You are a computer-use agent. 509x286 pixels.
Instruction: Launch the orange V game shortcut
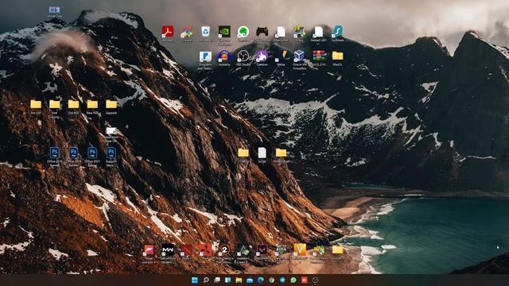click(299, 249)
